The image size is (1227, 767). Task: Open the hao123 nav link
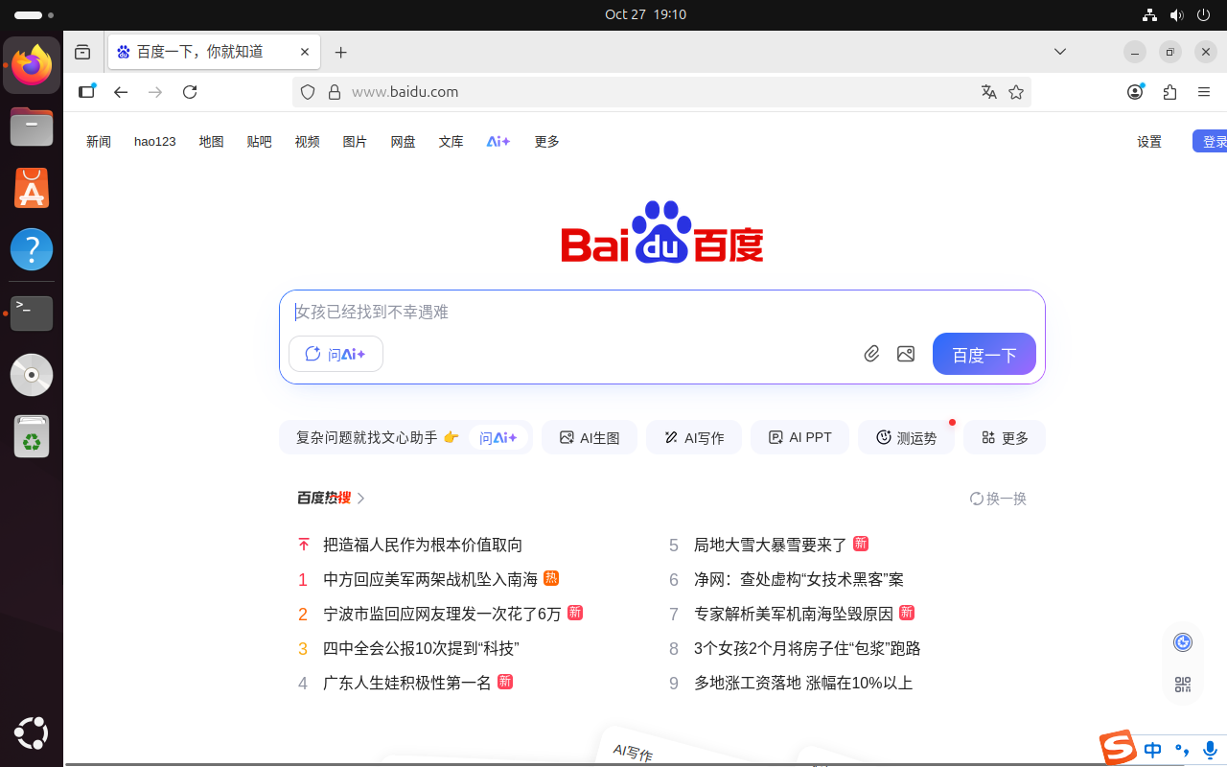pos(155,142)
